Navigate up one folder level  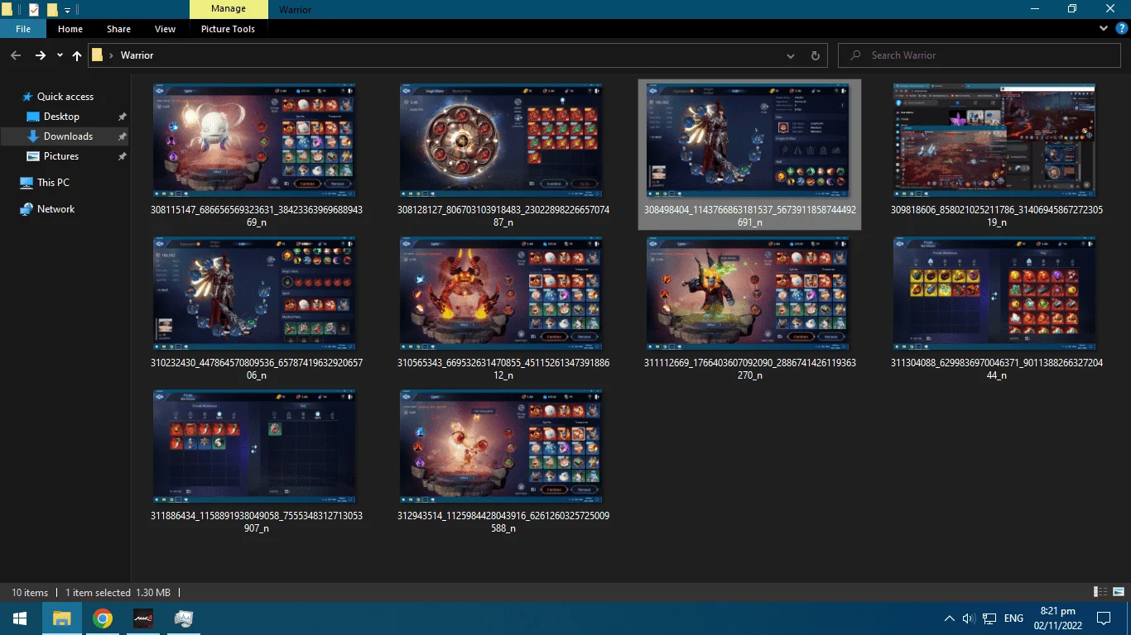[77, 55]
